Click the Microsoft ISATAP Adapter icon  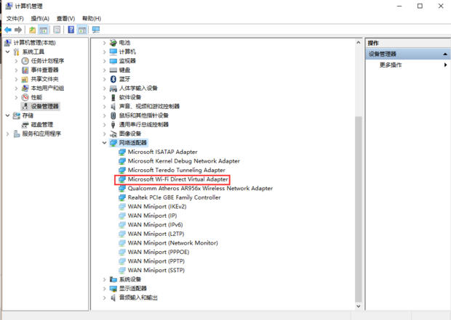pyautogui.click(x=122, y=152)
